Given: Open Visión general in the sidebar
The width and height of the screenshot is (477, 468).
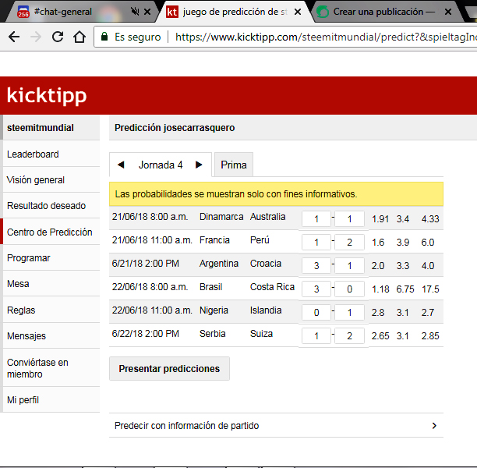Looking at the screenshot, I should click(x=51, y=180).
